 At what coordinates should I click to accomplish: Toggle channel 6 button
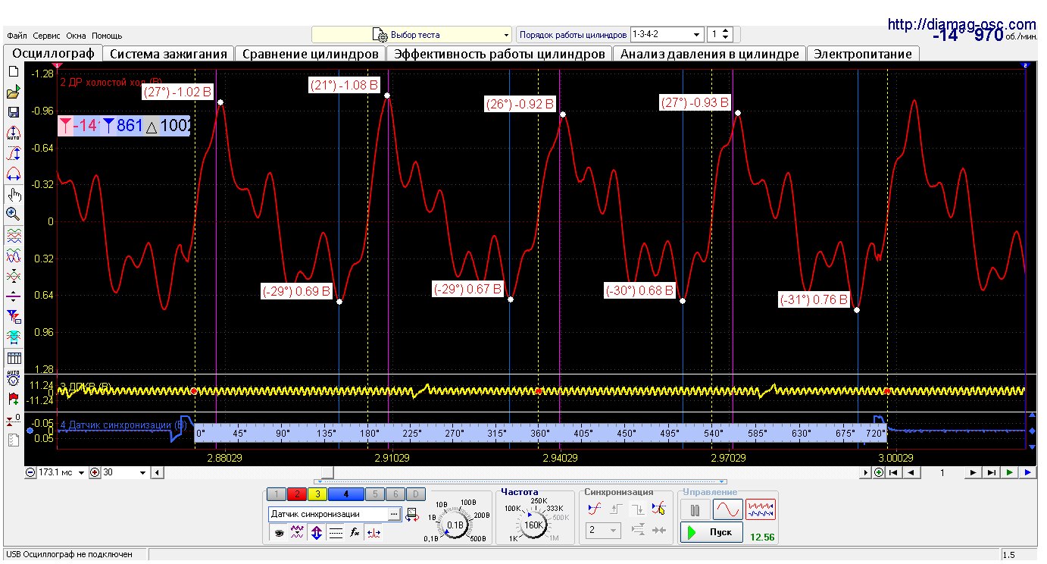(395, 494)
